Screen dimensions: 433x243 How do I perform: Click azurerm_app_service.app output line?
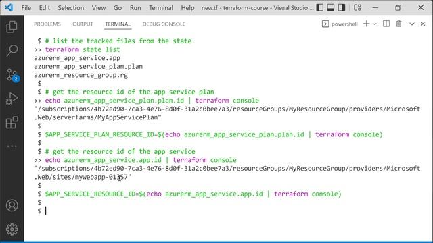[77, 58]
